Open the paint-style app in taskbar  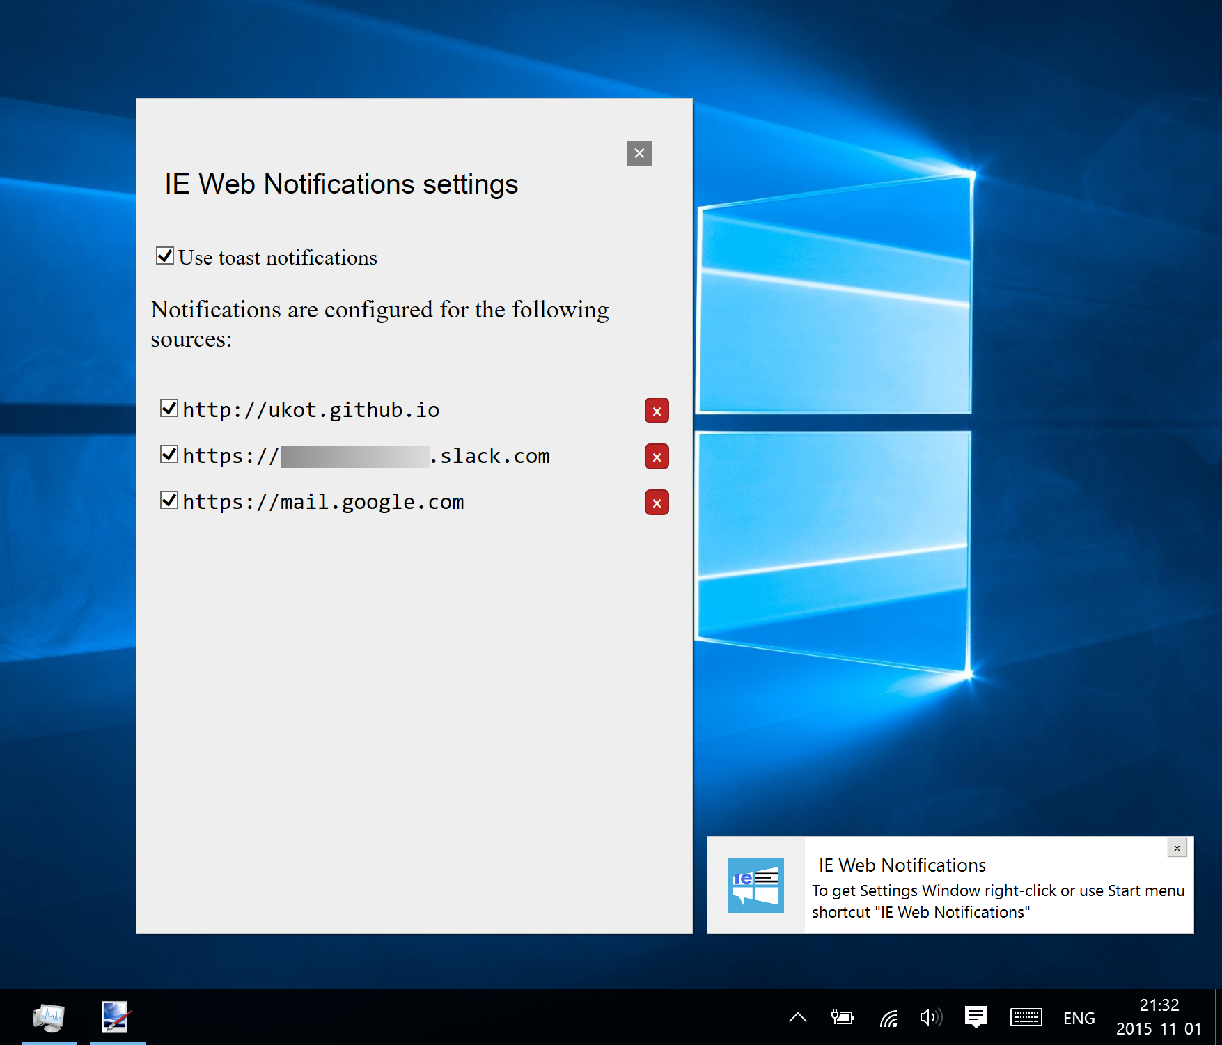(116, 1017)
